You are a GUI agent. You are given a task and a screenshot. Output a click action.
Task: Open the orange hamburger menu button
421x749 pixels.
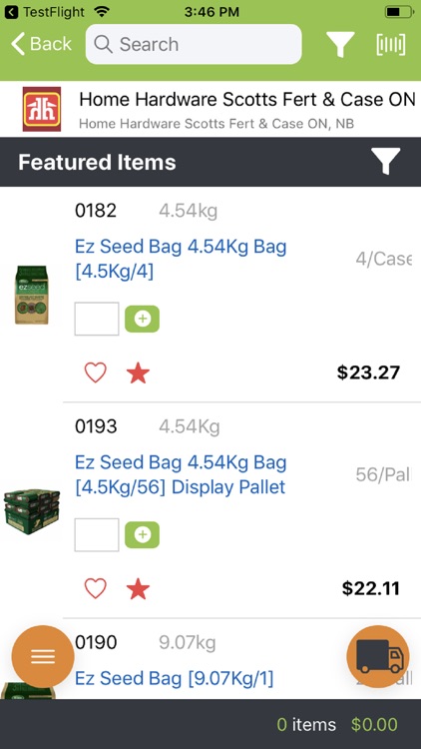pos(43,657)
